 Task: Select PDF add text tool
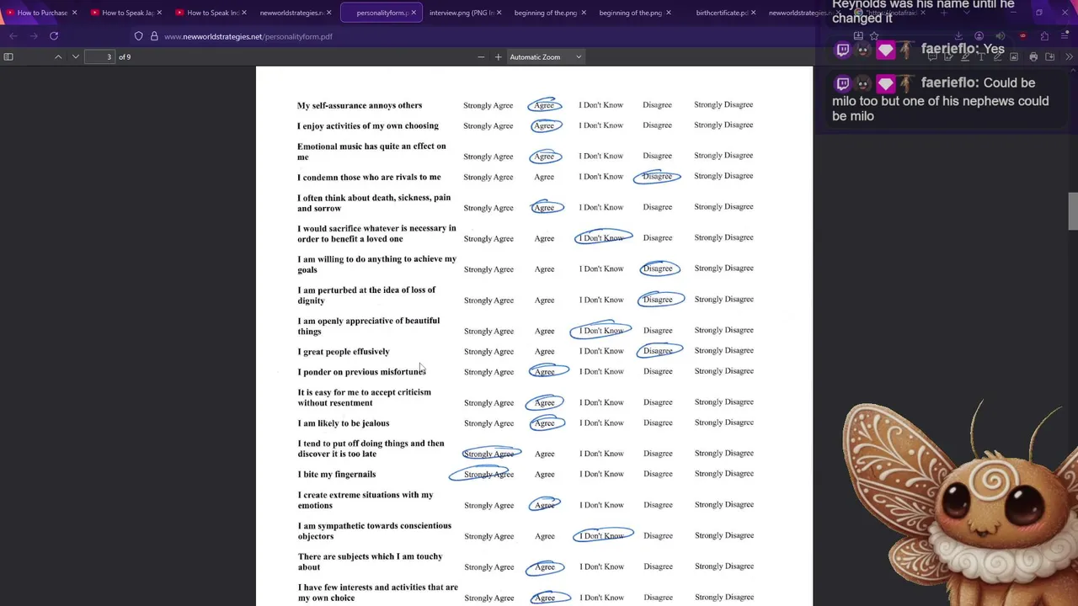click(x=981, y=56)
